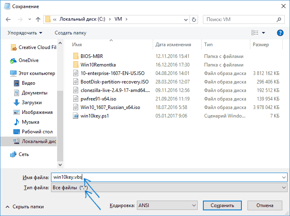Click the sidebar scroll up arrow

tap(60, 43)
